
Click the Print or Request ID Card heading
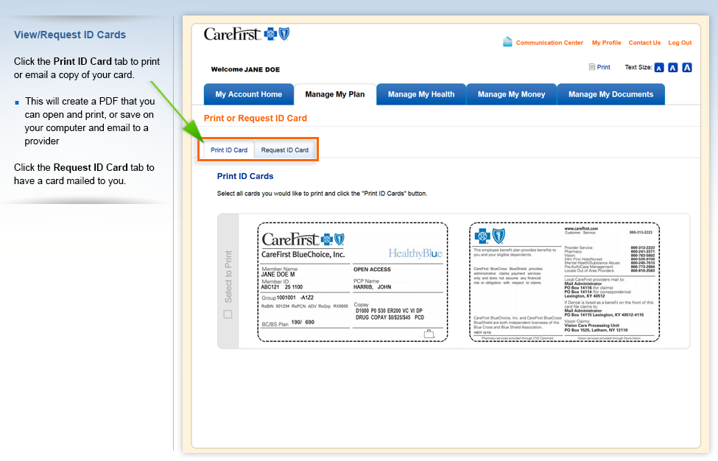(x=256, y=118)
